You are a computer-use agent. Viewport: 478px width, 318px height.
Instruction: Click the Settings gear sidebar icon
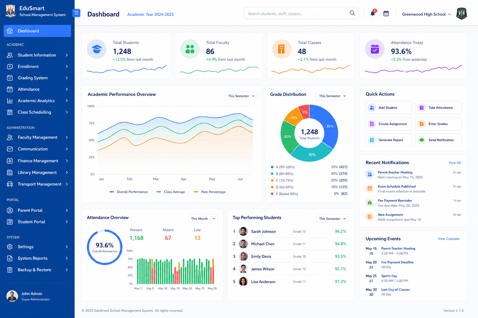click(10, 247)
